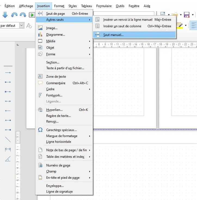Choose Insérer un renvoi à la ligne manuel
Image resolution: width=197 pixels, height=200 pixels.
pos(134,20)
